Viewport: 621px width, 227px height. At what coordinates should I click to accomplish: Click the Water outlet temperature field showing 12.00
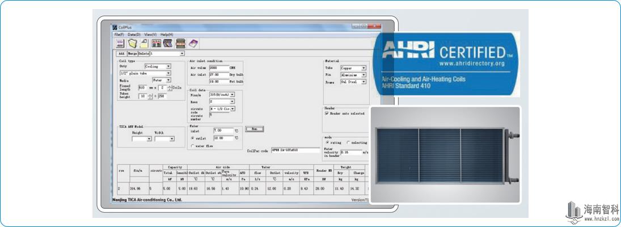pyautogui.click(x=223, y=138)
